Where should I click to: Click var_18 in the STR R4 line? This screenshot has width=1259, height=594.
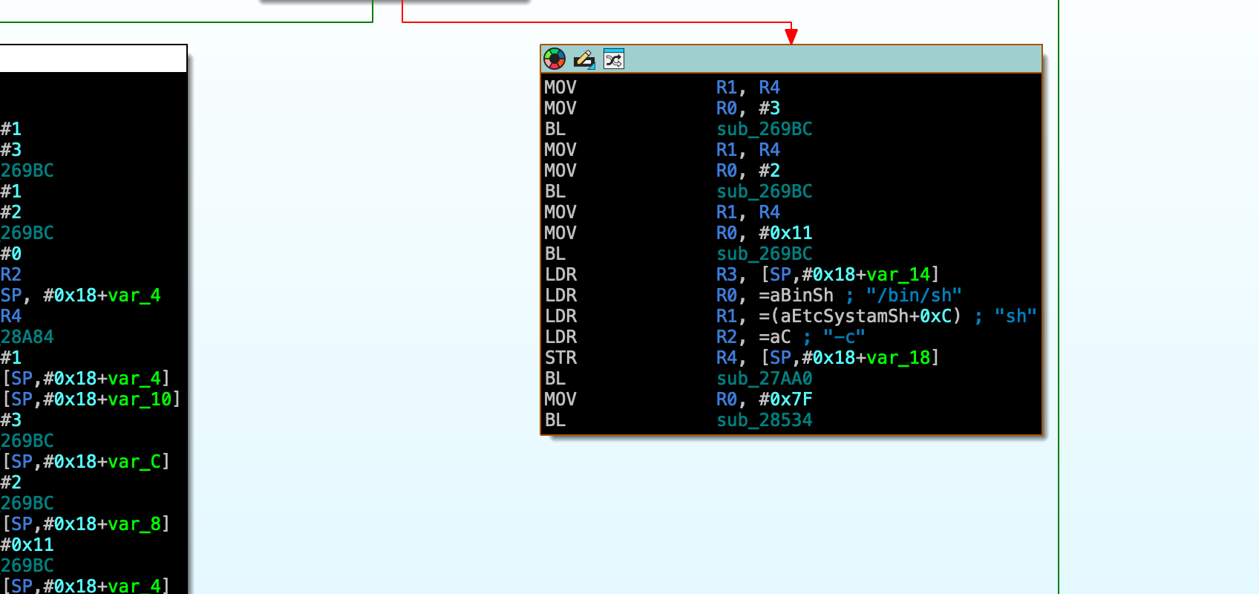tap(898, 358)
